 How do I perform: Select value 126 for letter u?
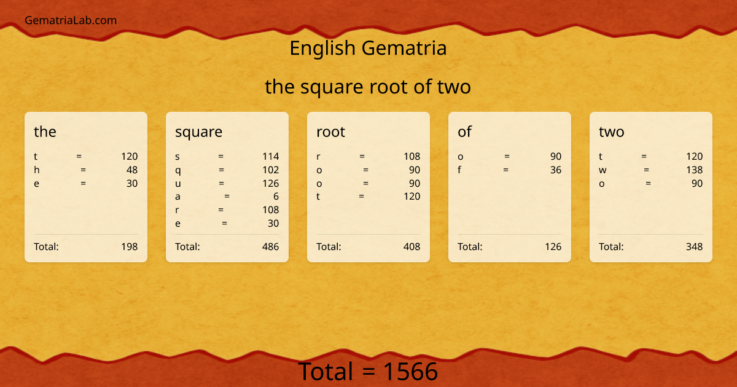coord(271,184)
